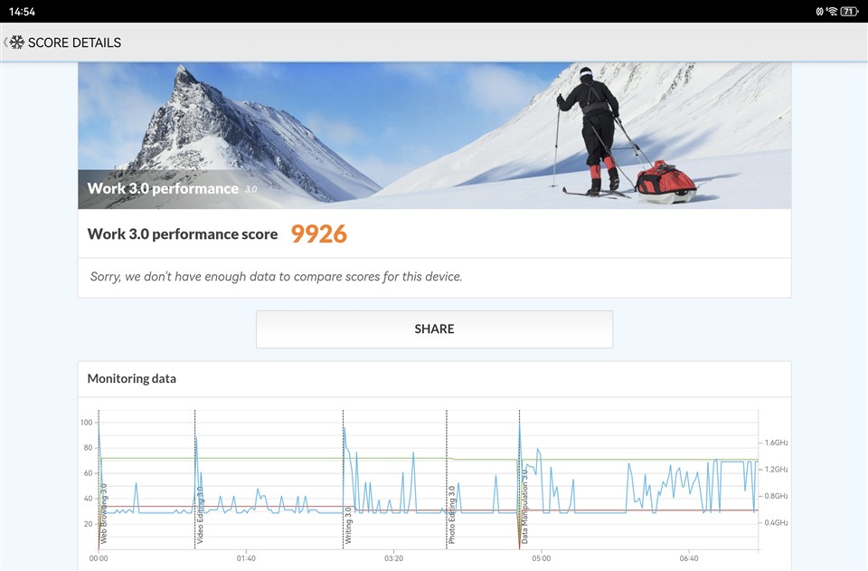Tap the PCMark snowflake logo icon
This screenshot has height=571, width=868.
click(x=17, y=43)
